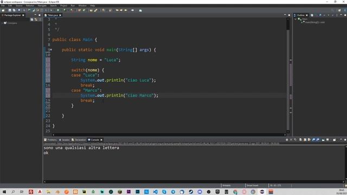Screen dimensions: 347x195
Task: Close the Package Explorer view
Action: coord(23,15)
